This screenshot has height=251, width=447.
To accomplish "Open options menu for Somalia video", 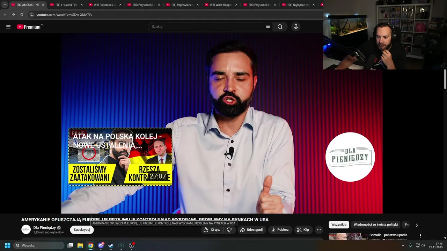I will pos(420,236).
